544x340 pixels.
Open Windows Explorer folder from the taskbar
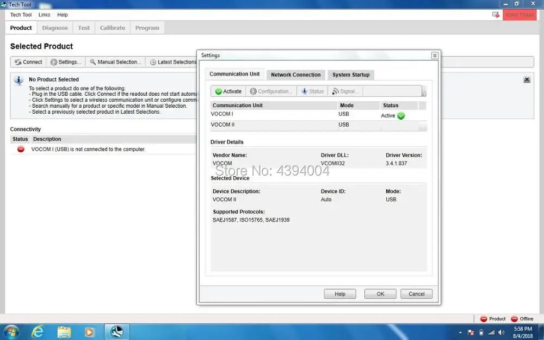point(64,332)
